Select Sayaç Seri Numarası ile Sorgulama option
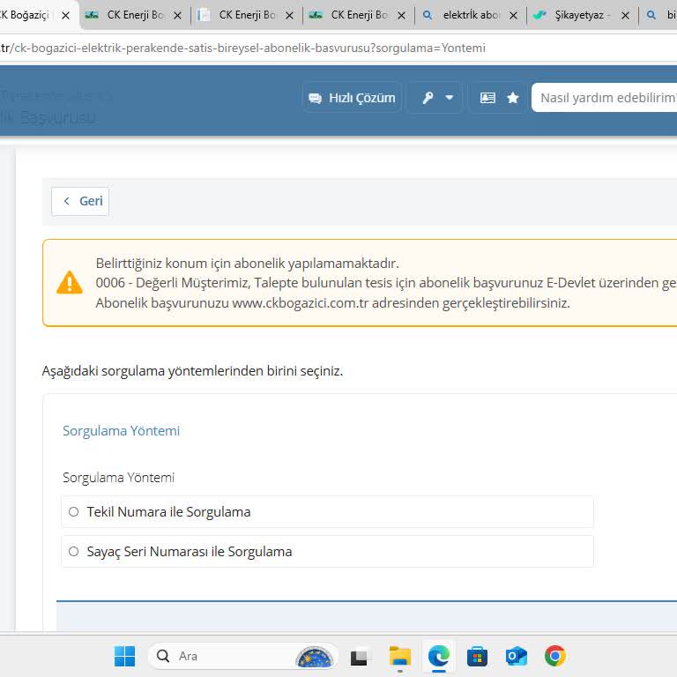This screenshot has width=677, height=677. tap(327, 551)
